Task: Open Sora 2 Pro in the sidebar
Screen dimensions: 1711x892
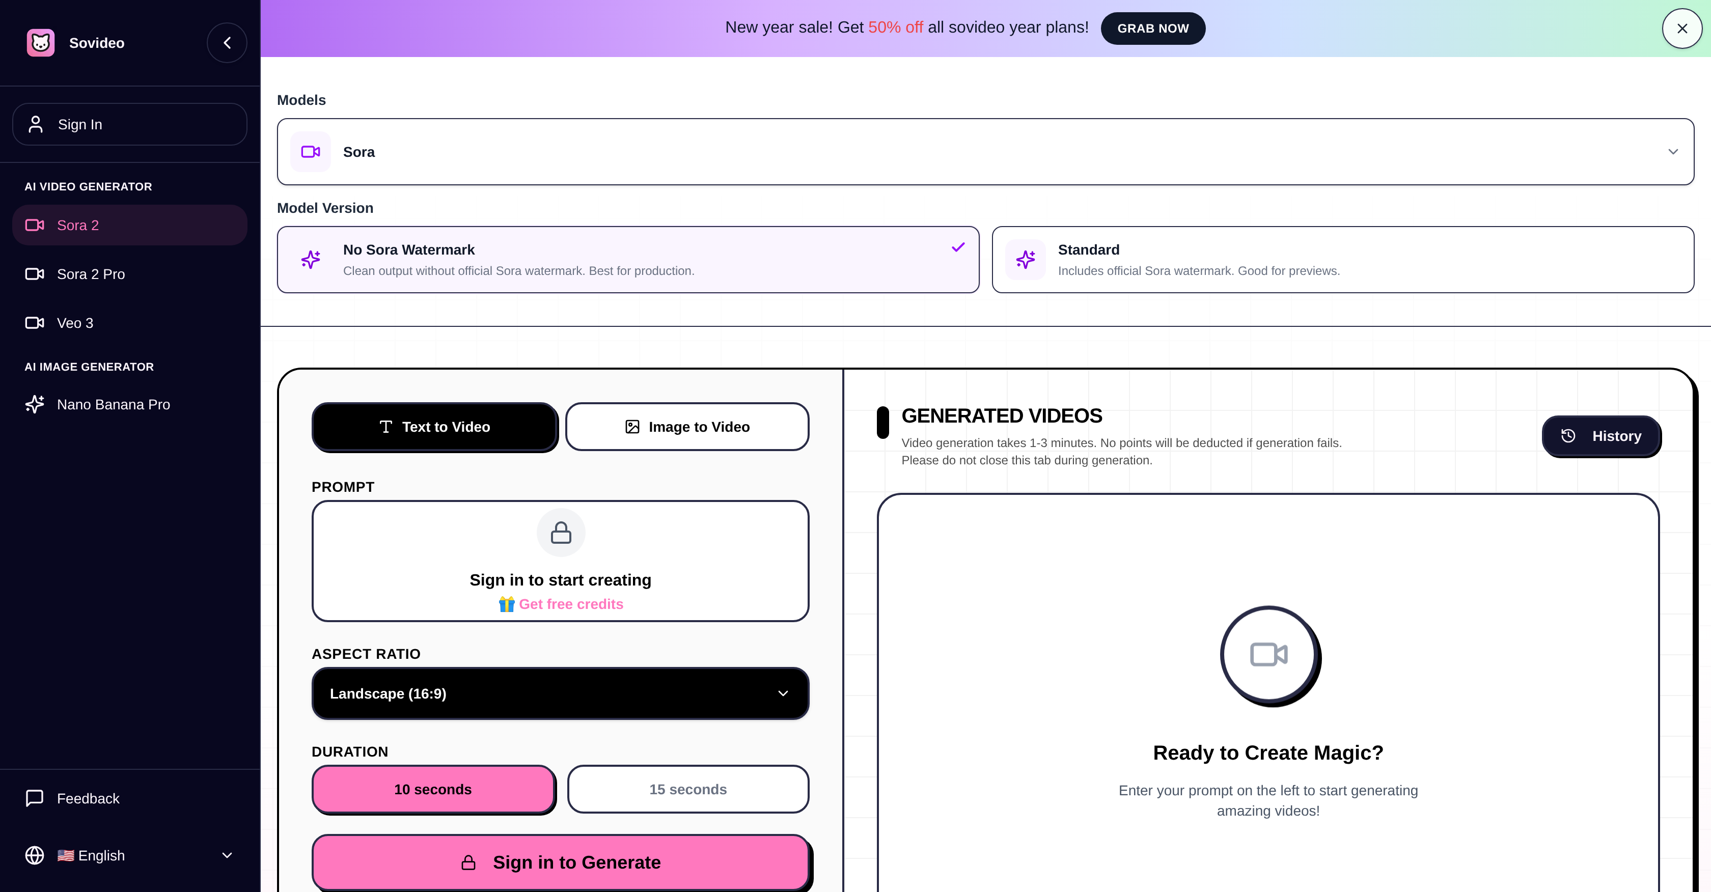Action: pyautogui.click(x=129, y=274)
